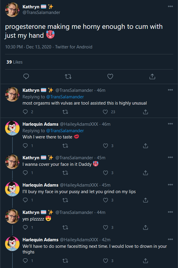Viewport: 178px width, 268px height.
Task: Like the main tweet with 39 likes
Action: [x=110, y=76]
